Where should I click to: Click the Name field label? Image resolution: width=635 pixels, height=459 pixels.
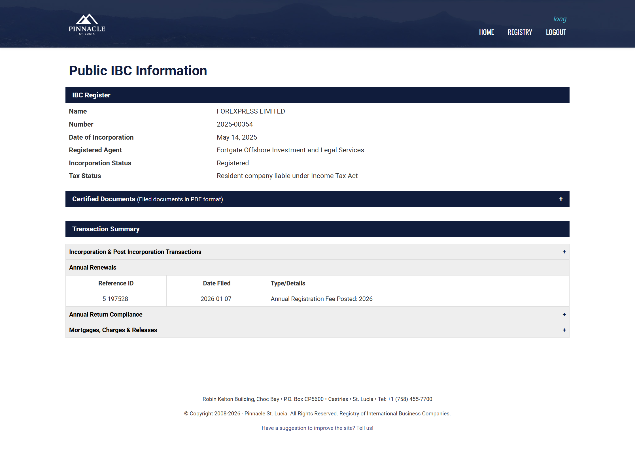(x=78, y=111)
